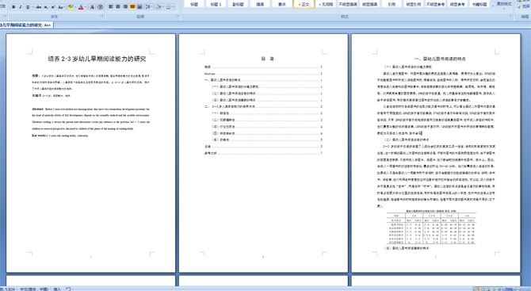Center the paragraph text

pos(118,7)
